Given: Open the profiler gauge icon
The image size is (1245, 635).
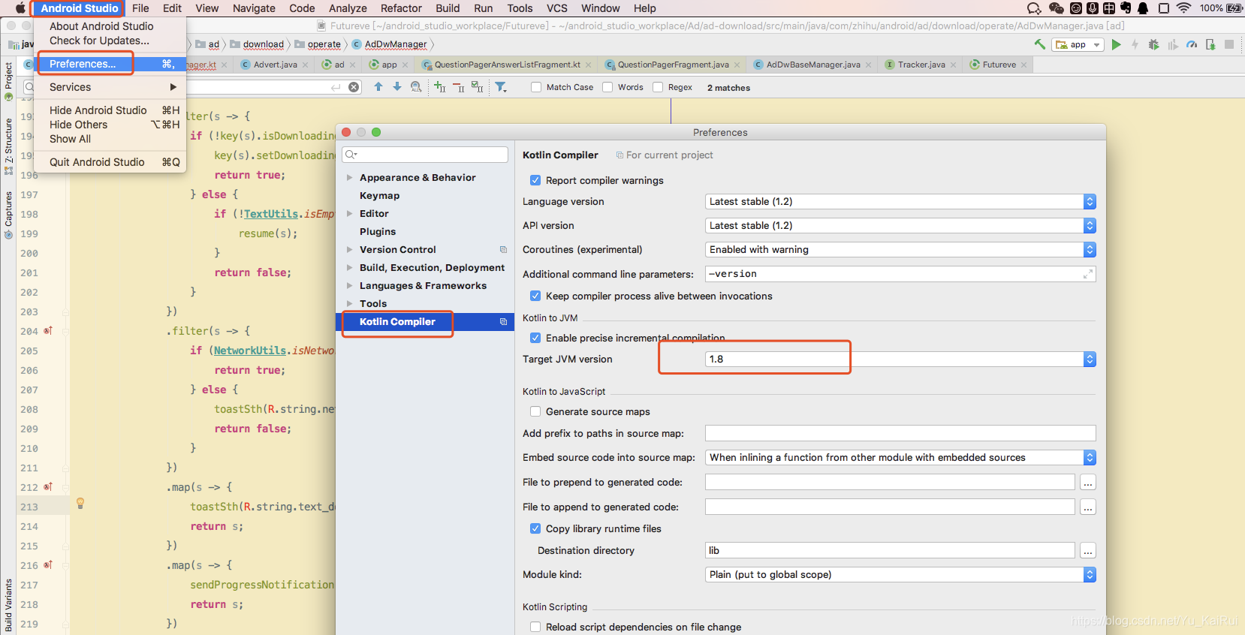Looking at the screenshot, I should coord(1192,44).
